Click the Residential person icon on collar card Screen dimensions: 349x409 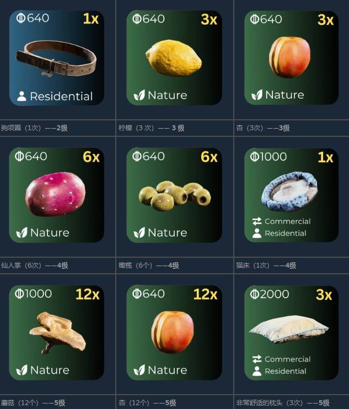pyautogui.click(x=22, y=96)
